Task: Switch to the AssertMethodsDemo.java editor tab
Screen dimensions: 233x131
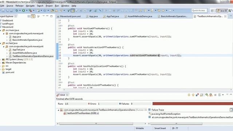Action: (x=138, y=16)
